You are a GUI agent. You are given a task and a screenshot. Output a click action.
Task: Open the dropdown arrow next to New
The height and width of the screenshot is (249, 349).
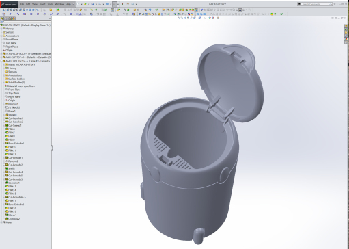81,4
